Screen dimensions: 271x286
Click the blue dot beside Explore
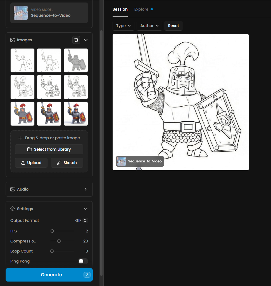[152, 9]
